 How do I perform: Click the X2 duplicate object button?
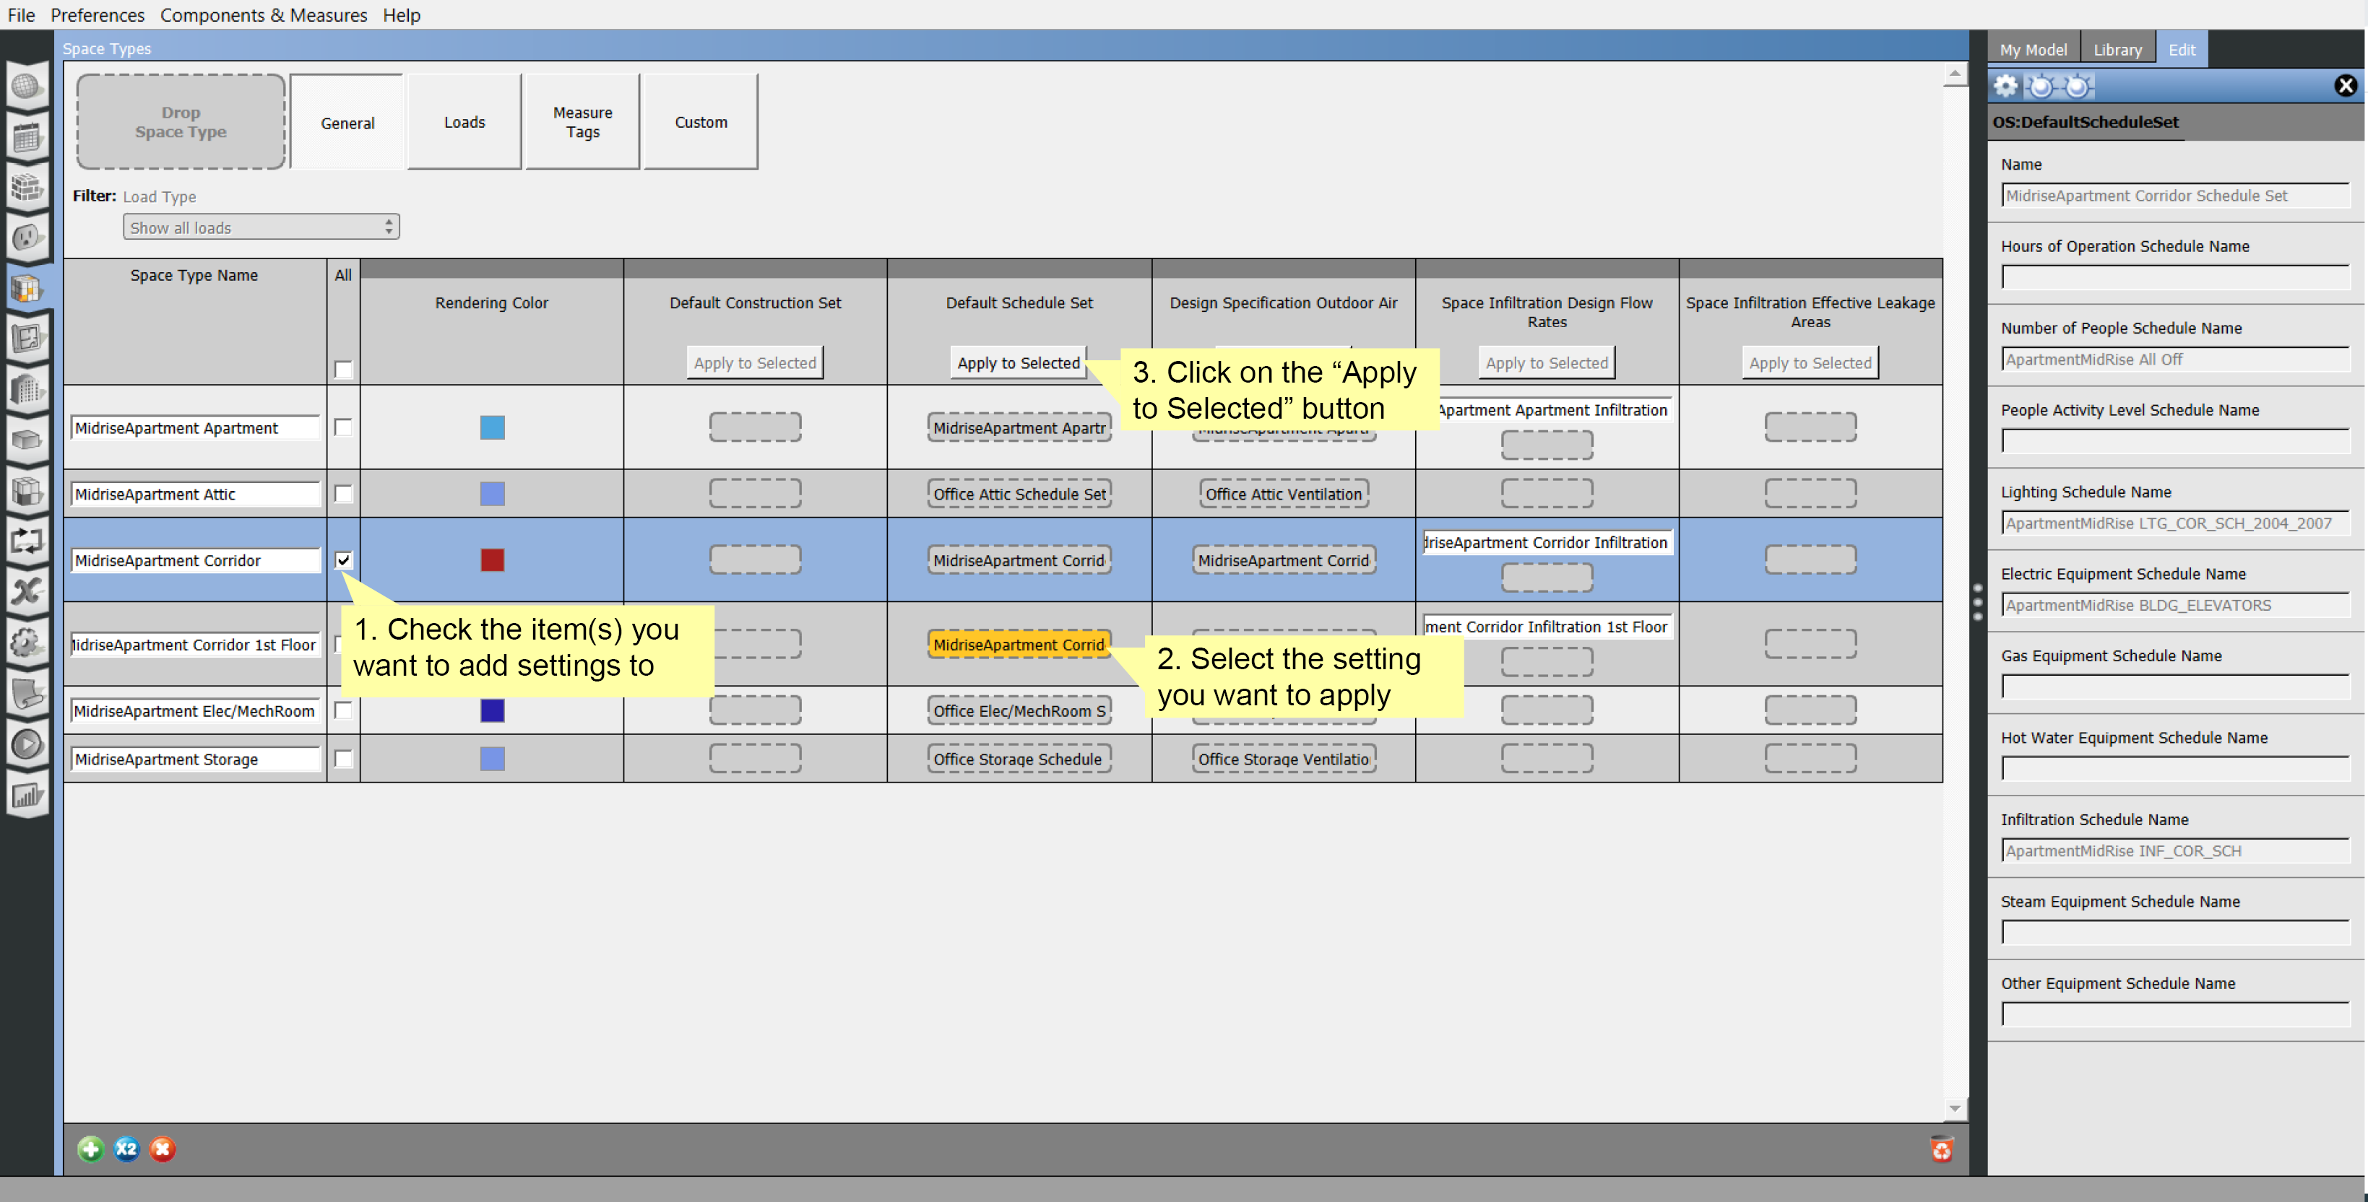(126, 1149)
